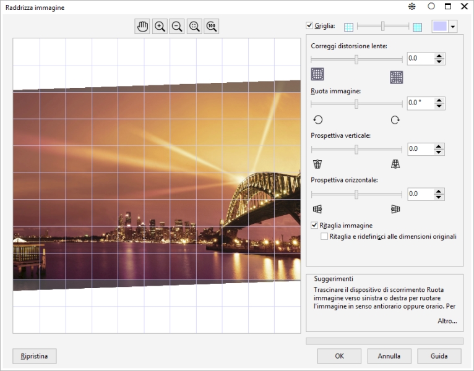The width and height of the screenshot is (474, 371).
Task: Click the Annulla button
Action: tap(389, 356)
